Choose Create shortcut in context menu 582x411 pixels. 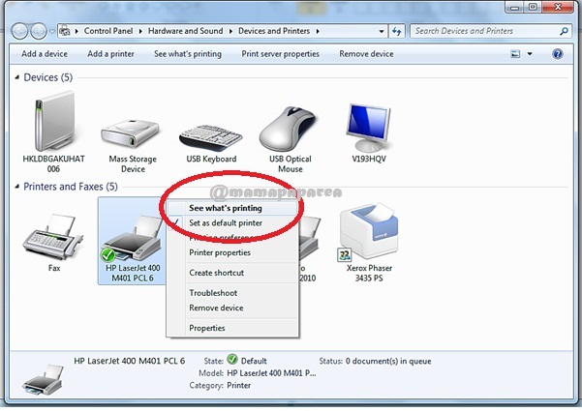(232, 273)
